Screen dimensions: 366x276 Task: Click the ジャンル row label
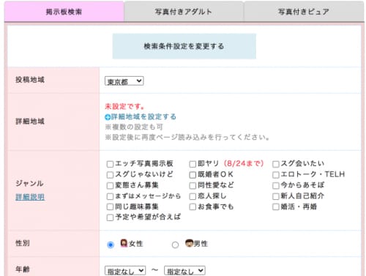(30, 184)
